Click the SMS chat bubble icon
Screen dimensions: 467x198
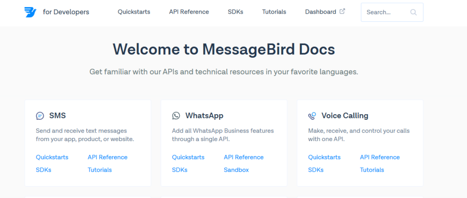40,116
